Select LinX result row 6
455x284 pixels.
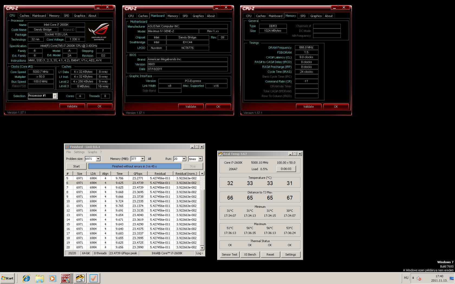pyautogui.click(x=132, y=183)
